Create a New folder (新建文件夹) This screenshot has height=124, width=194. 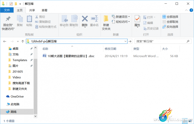click(x=106, y=23)
